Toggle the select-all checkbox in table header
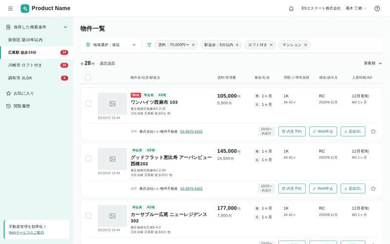The width and height of the screenshot is (390, 244). (x=88, y=78)
